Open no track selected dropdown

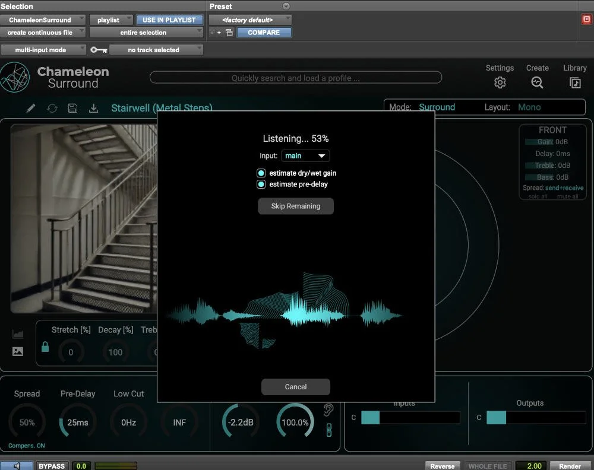pyautogui.click(x=156, y=50)
